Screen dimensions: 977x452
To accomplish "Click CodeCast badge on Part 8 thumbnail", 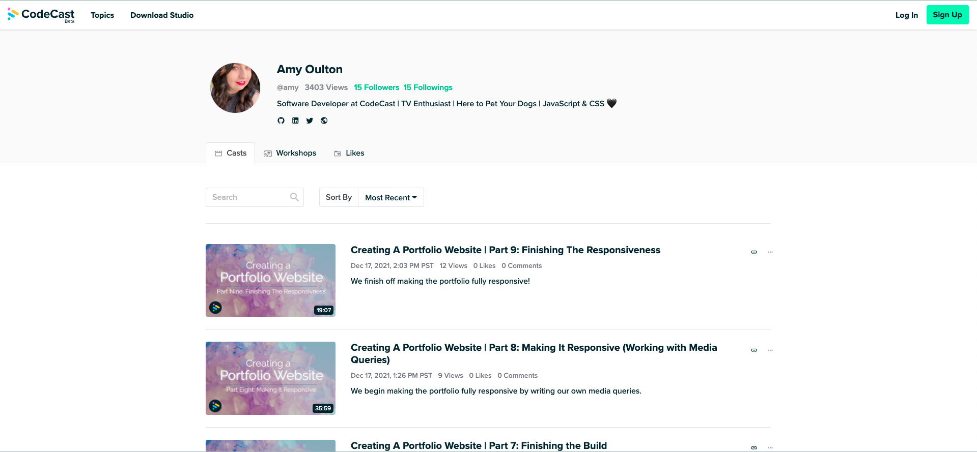I will point(215,406).
